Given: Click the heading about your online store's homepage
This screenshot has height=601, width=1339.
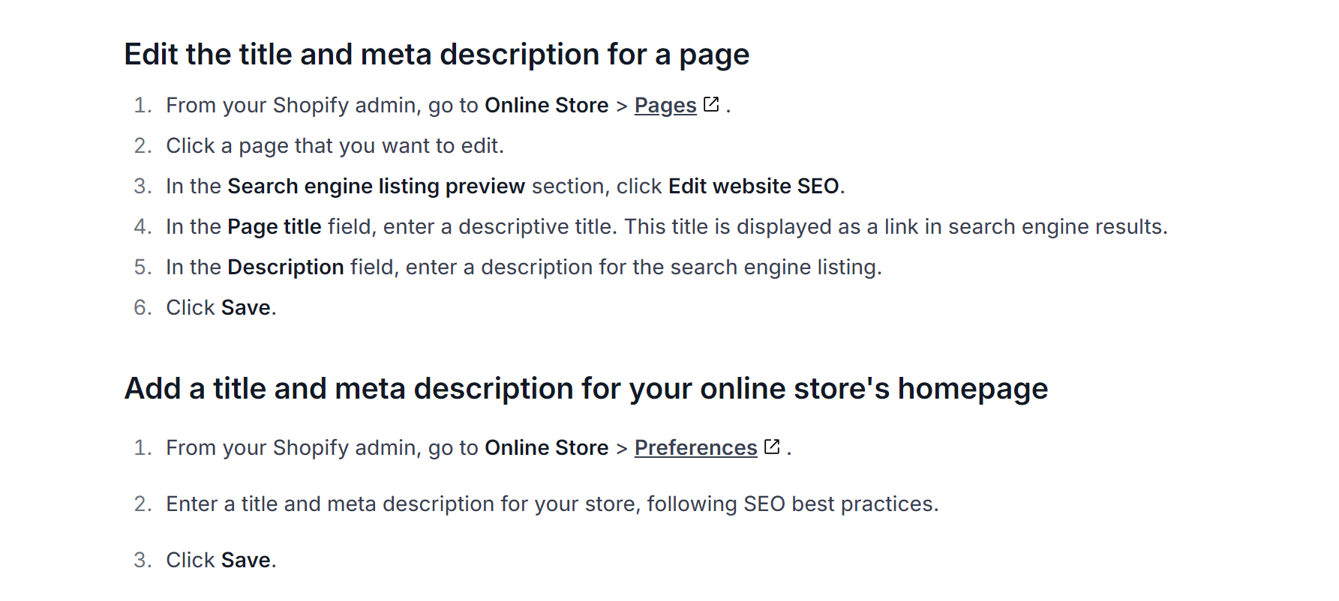Looking at the screenshot, I should click(586, 389).
